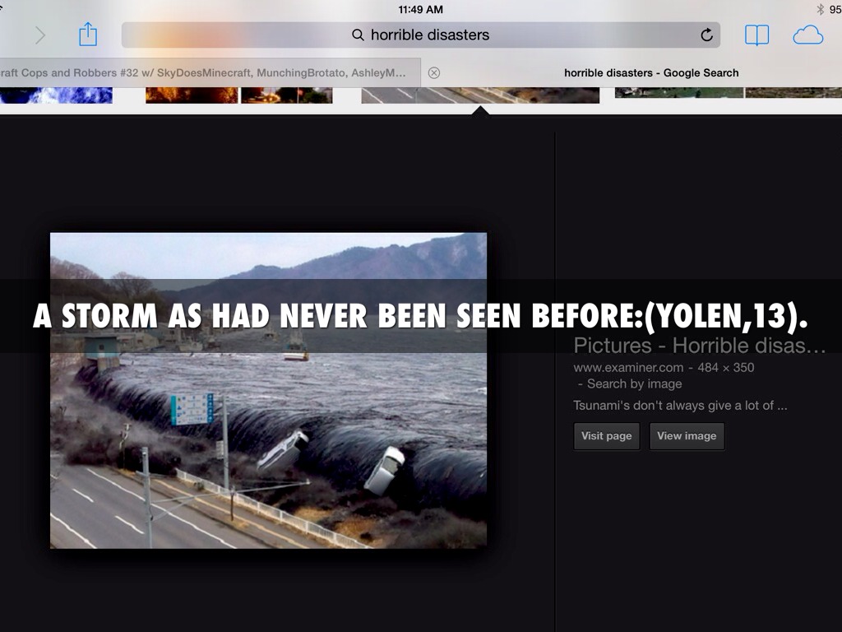842x632 pixels.
Task: Tap the Share icon in Safari toolbar
Action: coord(88,35)
